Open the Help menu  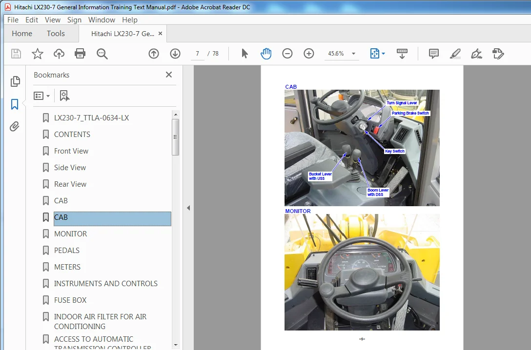[x=130, y=20]
